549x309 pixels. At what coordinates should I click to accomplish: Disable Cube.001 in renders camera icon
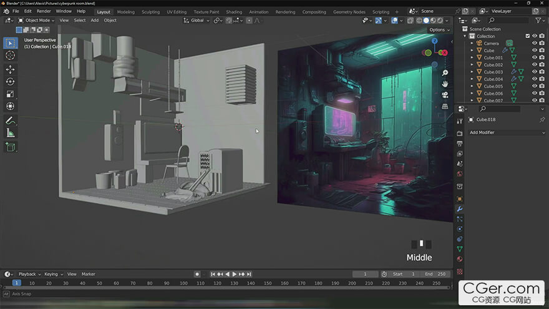point(542,57)
